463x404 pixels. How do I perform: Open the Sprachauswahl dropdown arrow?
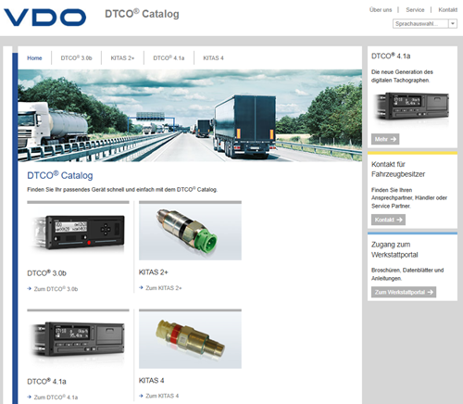453,24
